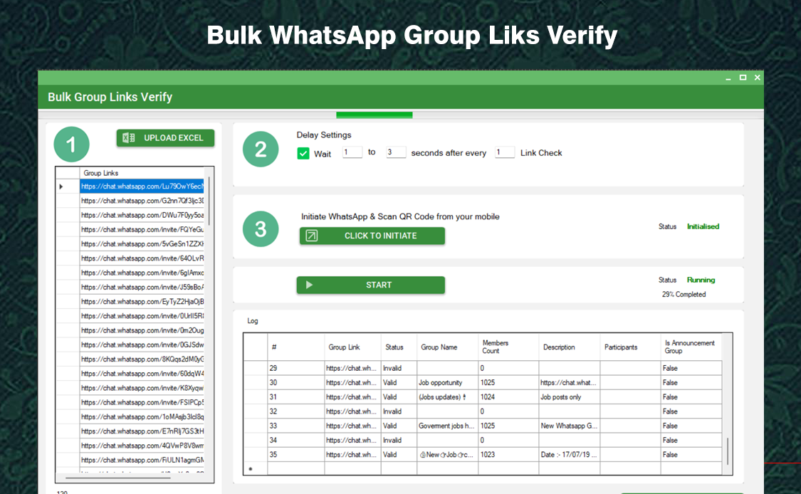Screen dimensions: 801x494
Task: Click the New Whatsapp G... description cell
Action: [x=569, y=426]
